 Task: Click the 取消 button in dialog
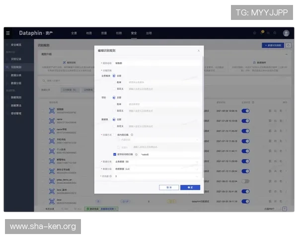(x=169, y=187)
